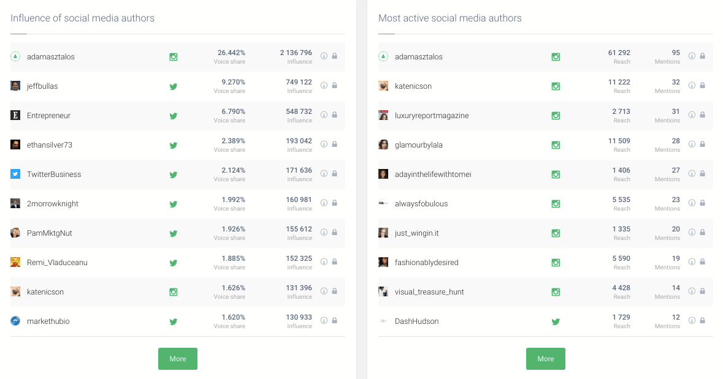
Task: Click the 2morrowknight avatar thumbnail
Action: coord(15,203)
